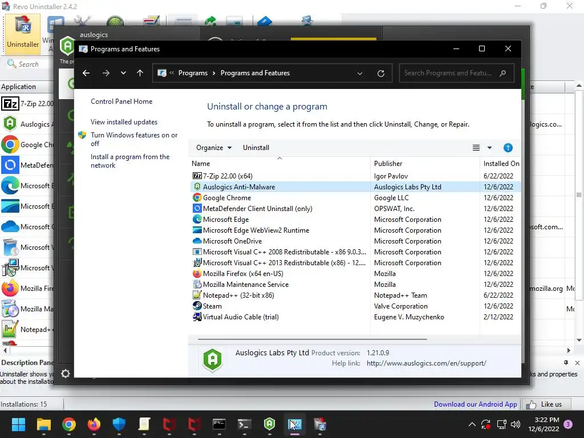
Task: Click Install a program from the network
Action: click(x=130, y=161)
